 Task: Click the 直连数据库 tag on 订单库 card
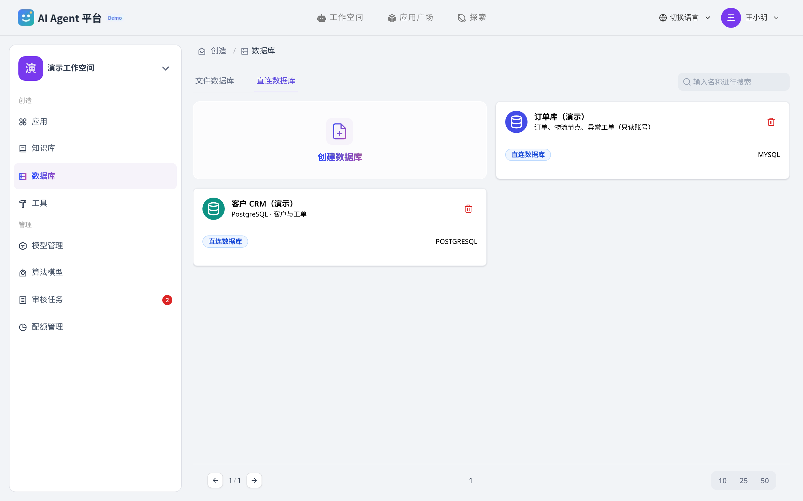coord(528,155)
